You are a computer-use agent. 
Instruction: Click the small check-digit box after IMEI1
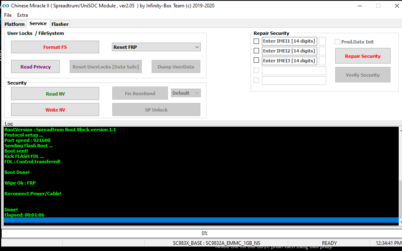pos(322,41)
